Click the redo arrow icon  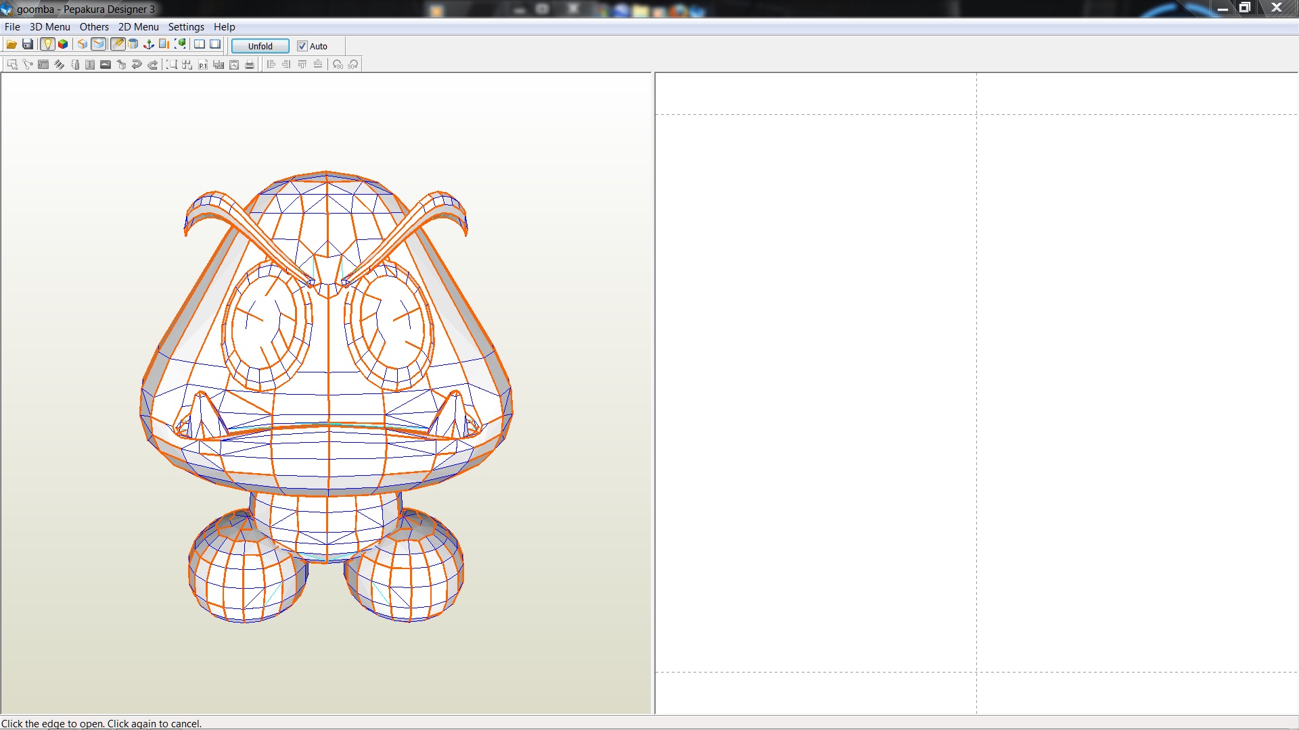[152, 65]
